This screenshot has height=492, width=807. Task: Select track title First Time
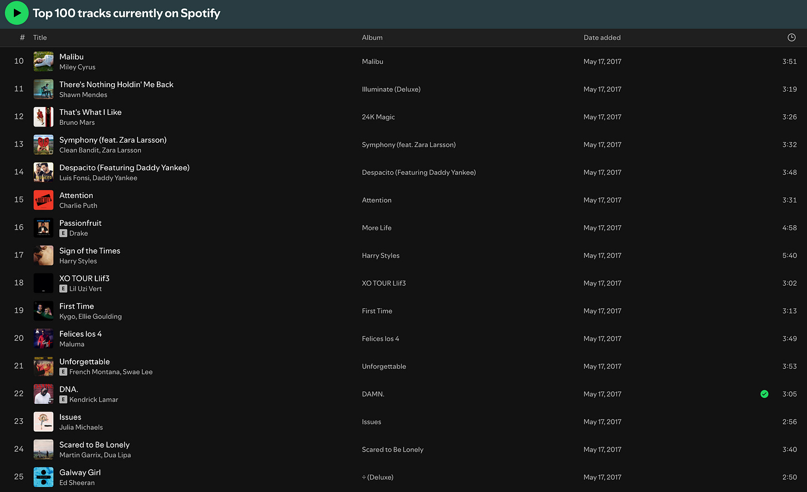(x=76, y=306)
